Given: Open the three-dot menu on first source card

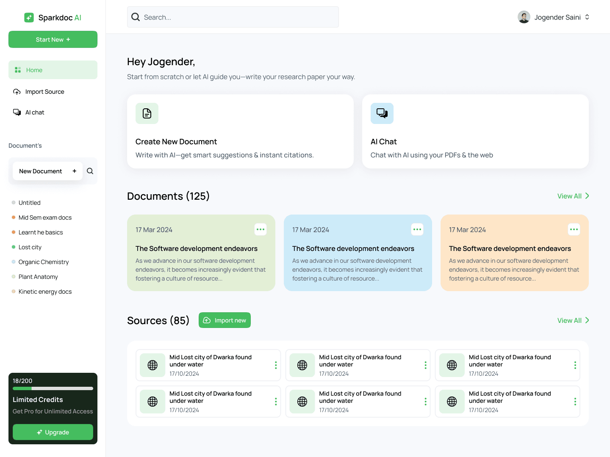Looking at the screenshot, I should point(276,365).
